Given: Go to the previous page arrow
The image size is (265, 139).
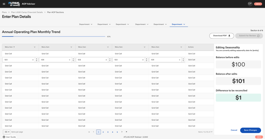Looking at the screenshot, I should pos(94,132).
